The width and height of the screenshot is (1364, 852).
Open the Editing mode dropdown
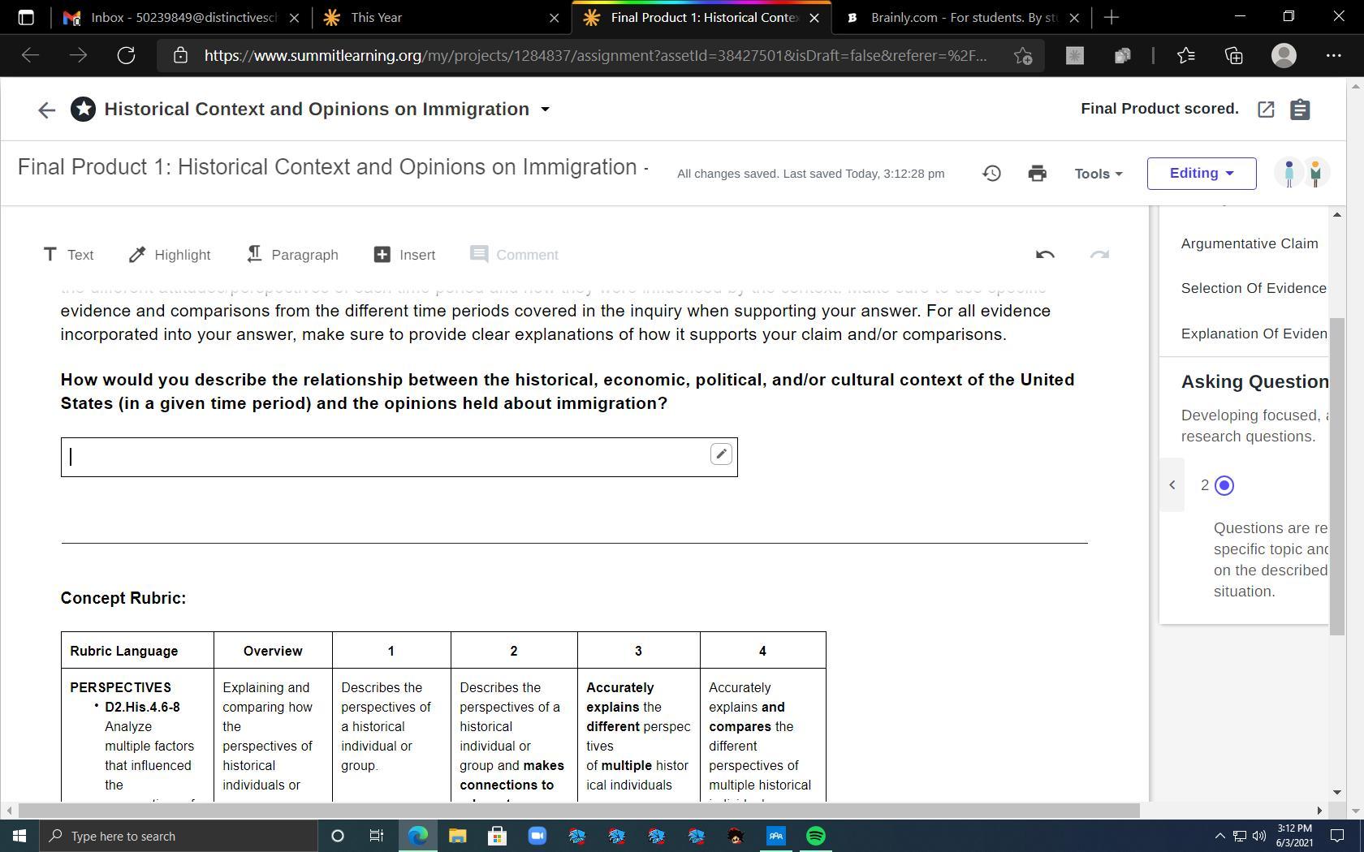[x=1202, y=174]
